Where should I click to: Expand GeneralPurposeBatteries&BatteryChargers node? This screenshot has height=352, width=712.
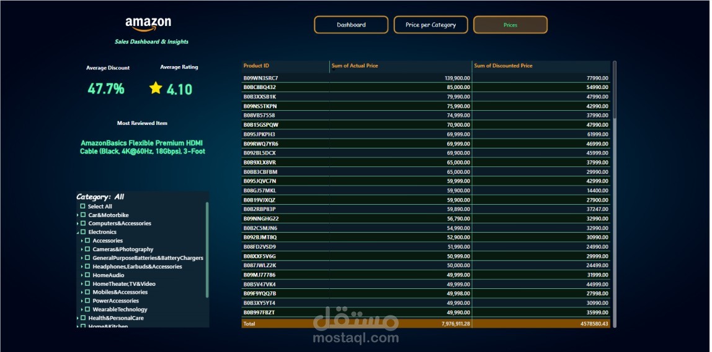82,258
